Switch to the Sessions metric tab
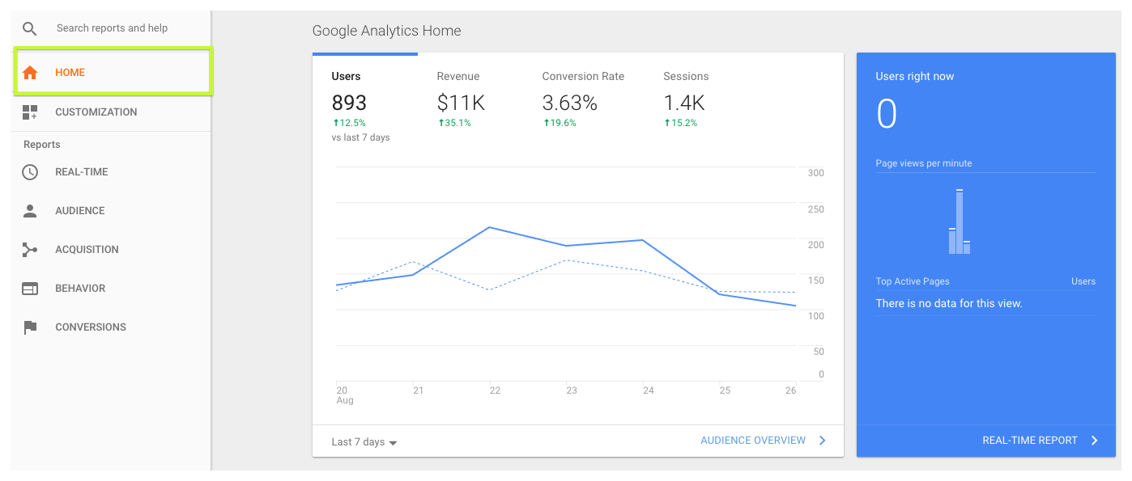The height and width of the screenshot is (481, 1132). coord(686,76)
